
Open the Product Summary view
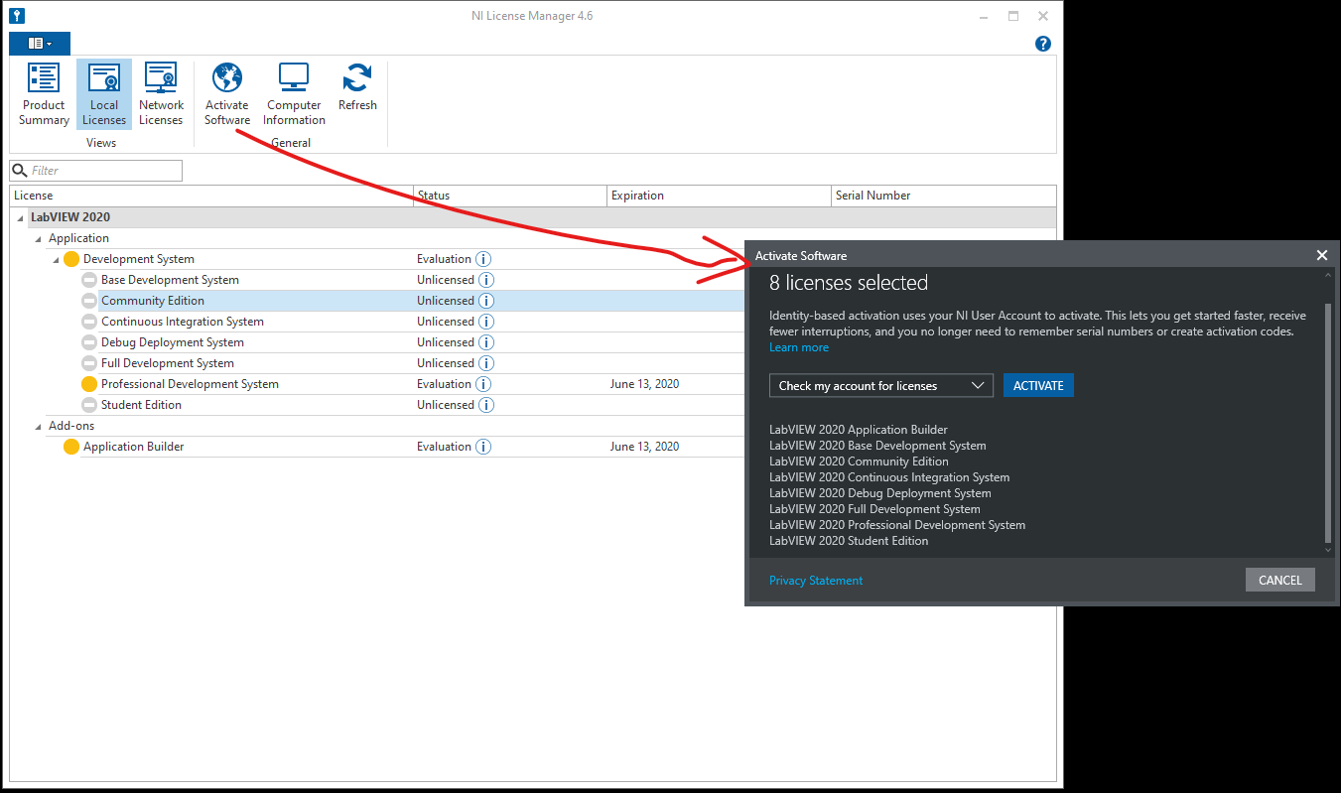(x=44, y=94)
